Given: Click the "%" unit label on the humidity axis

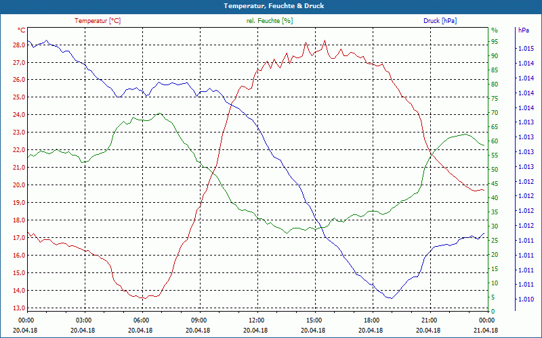Looking at the screenshot, I should click(495, 30).
